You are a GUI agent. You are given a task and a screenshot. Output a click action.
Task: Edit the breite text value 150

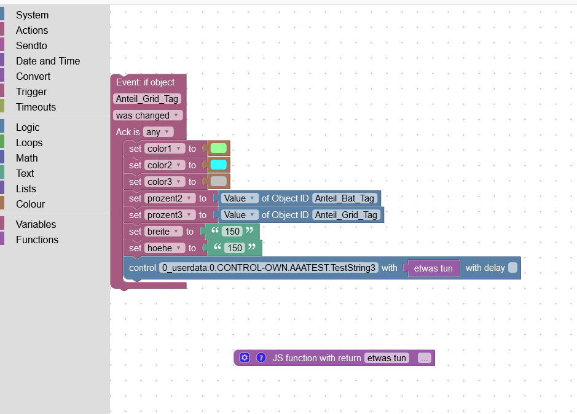[232, 232]
